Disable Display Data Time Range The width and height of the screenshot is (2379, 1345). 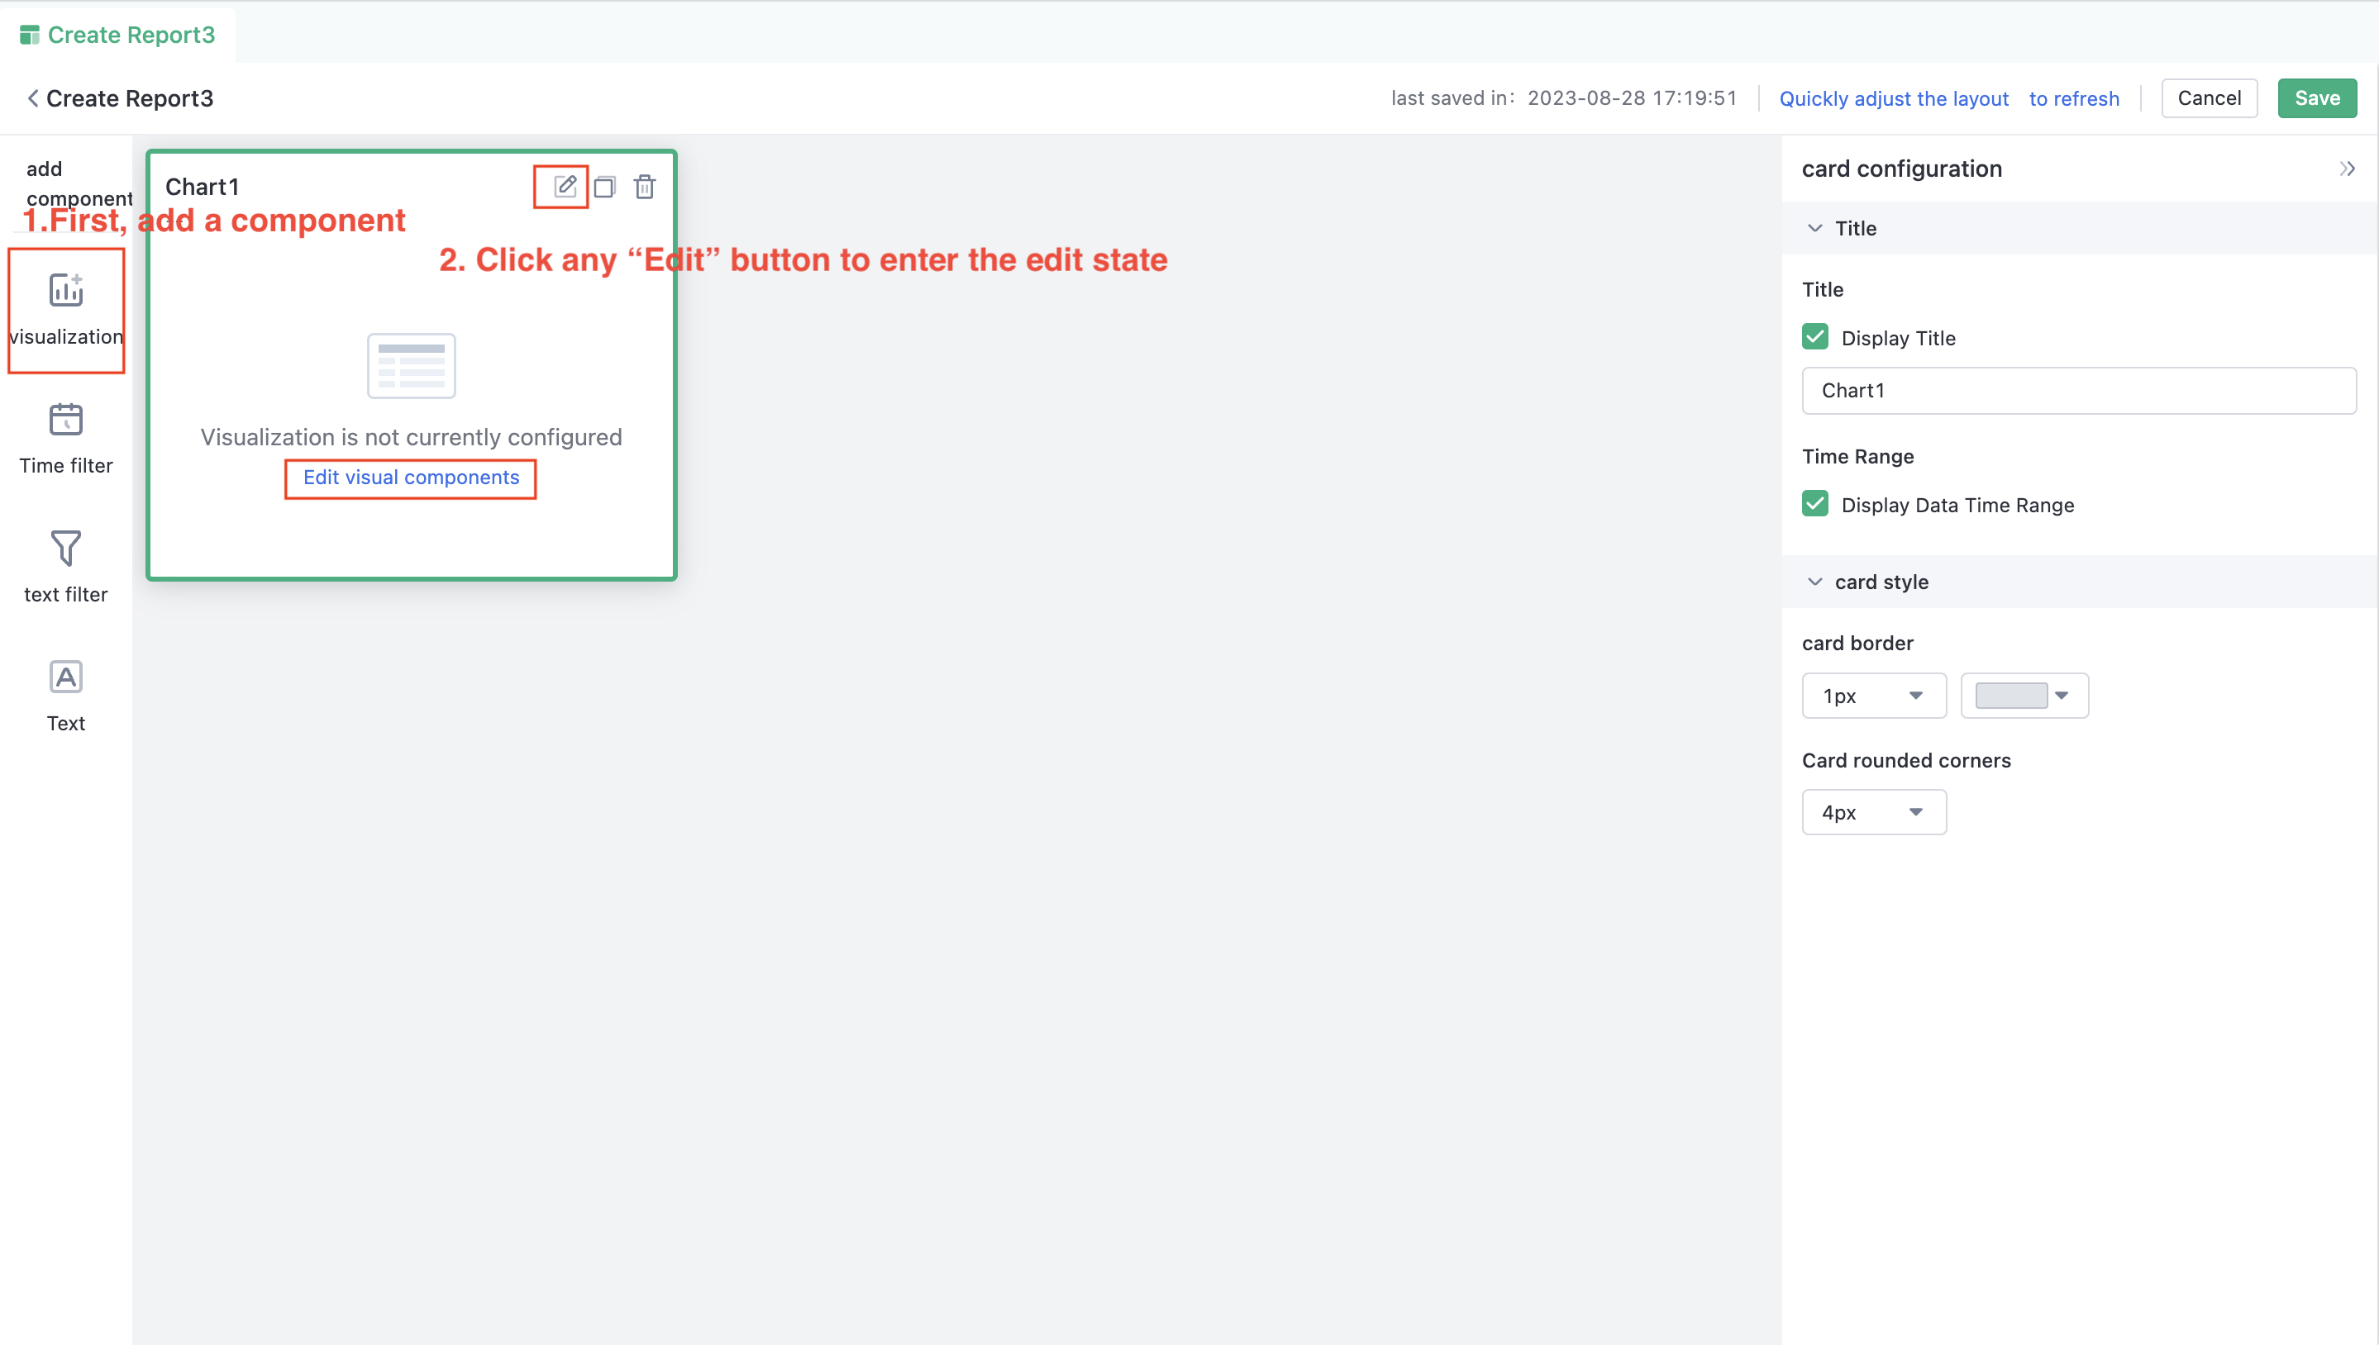1815,503
